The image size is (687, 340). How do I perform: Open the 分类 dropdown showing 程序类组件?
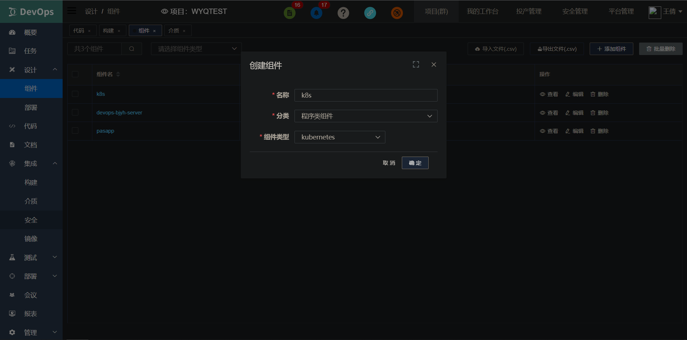366,116
